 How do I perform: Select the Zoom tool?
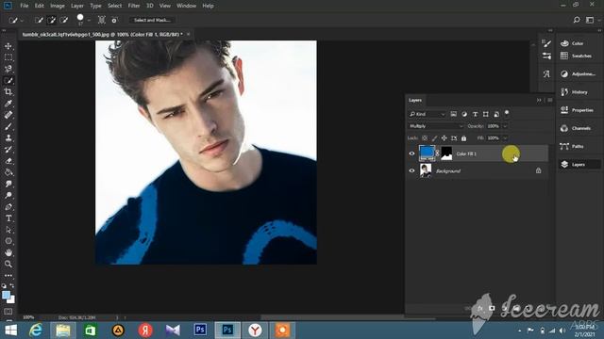click(8, 264)
